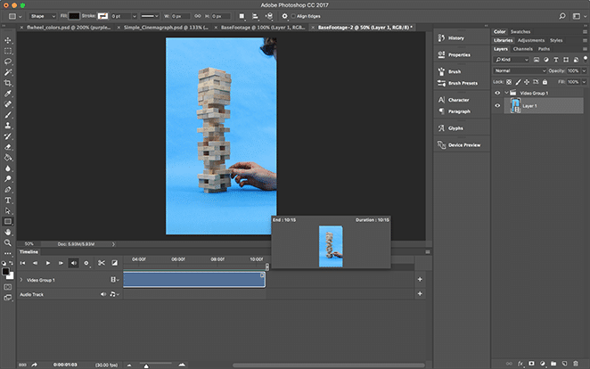590x369 pixels.
Task: Choose the Zoom tool
Action: 8,242
